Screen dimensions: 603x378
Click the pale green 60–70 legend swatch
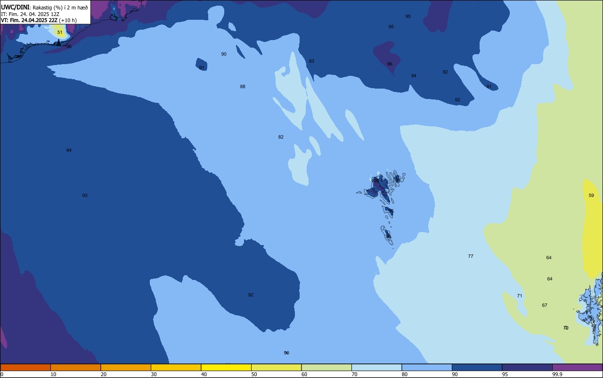tap(326, 367)
